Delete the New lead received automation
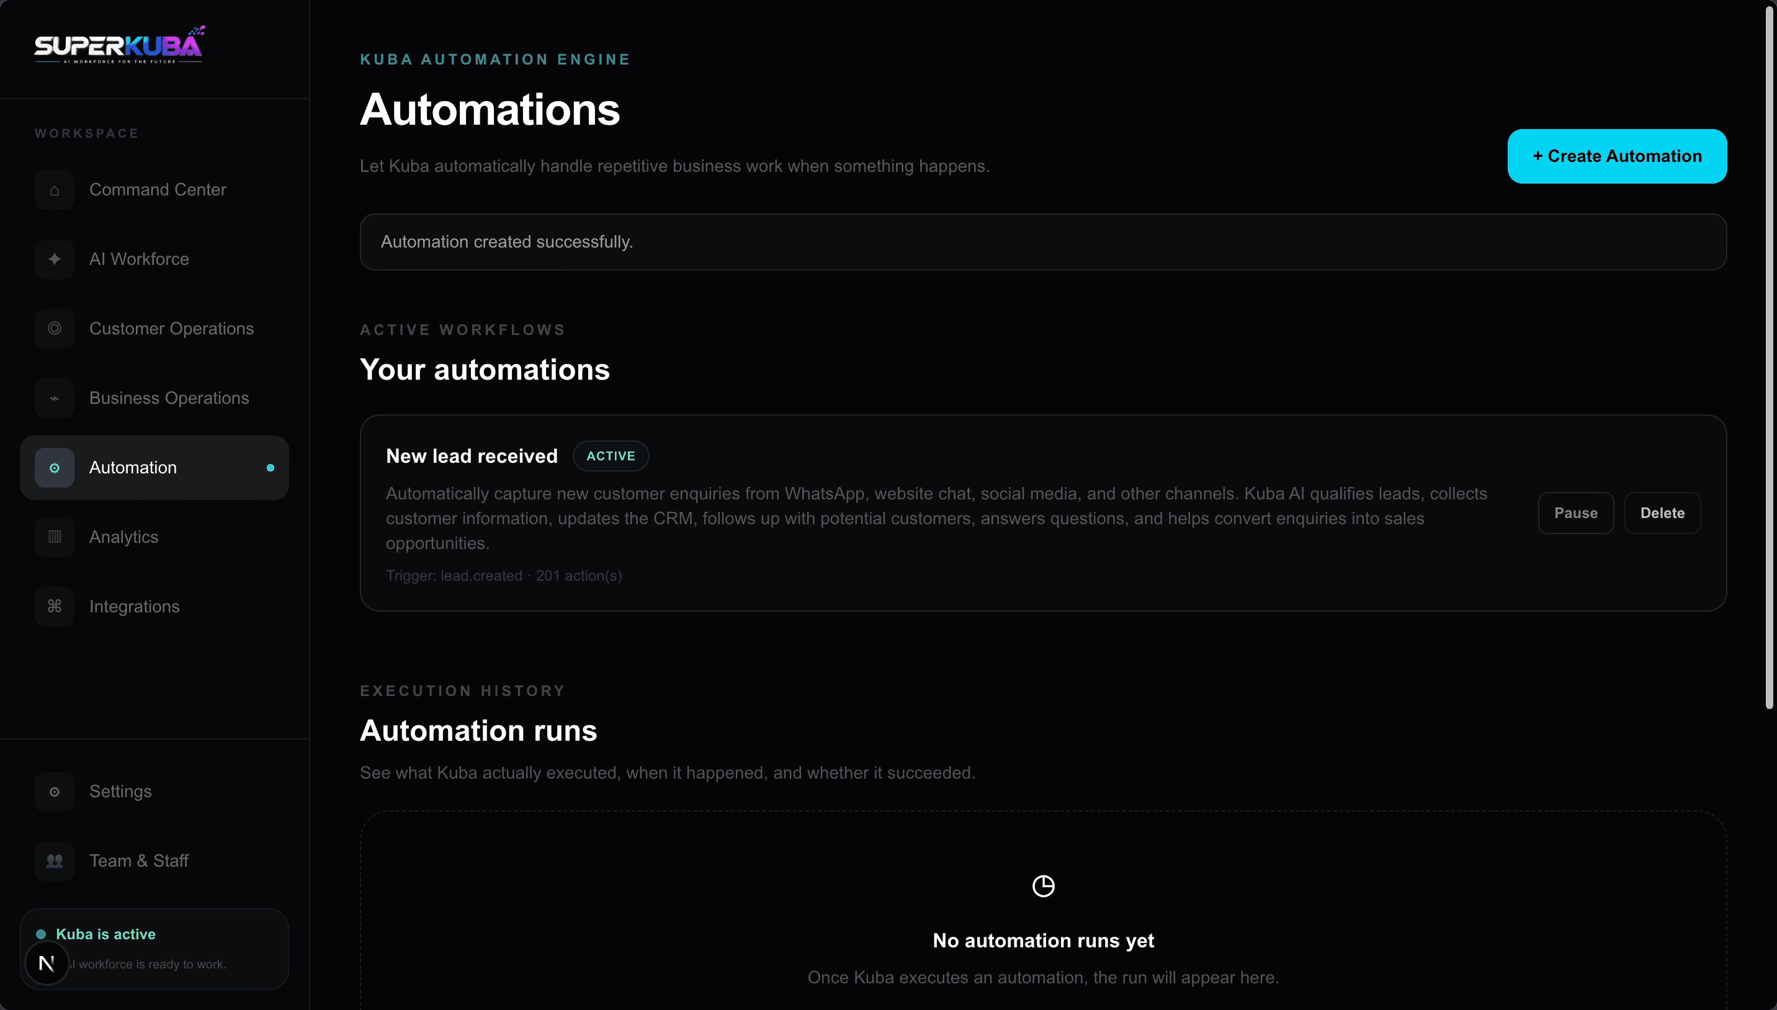 [1662, 512]
